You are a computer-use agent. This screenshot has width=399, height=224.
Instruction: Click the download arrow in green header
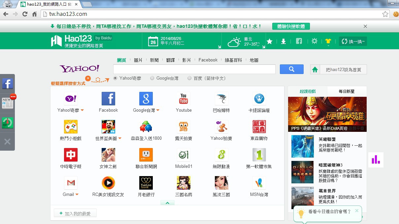pyautogui.click(x=283, y=41)
